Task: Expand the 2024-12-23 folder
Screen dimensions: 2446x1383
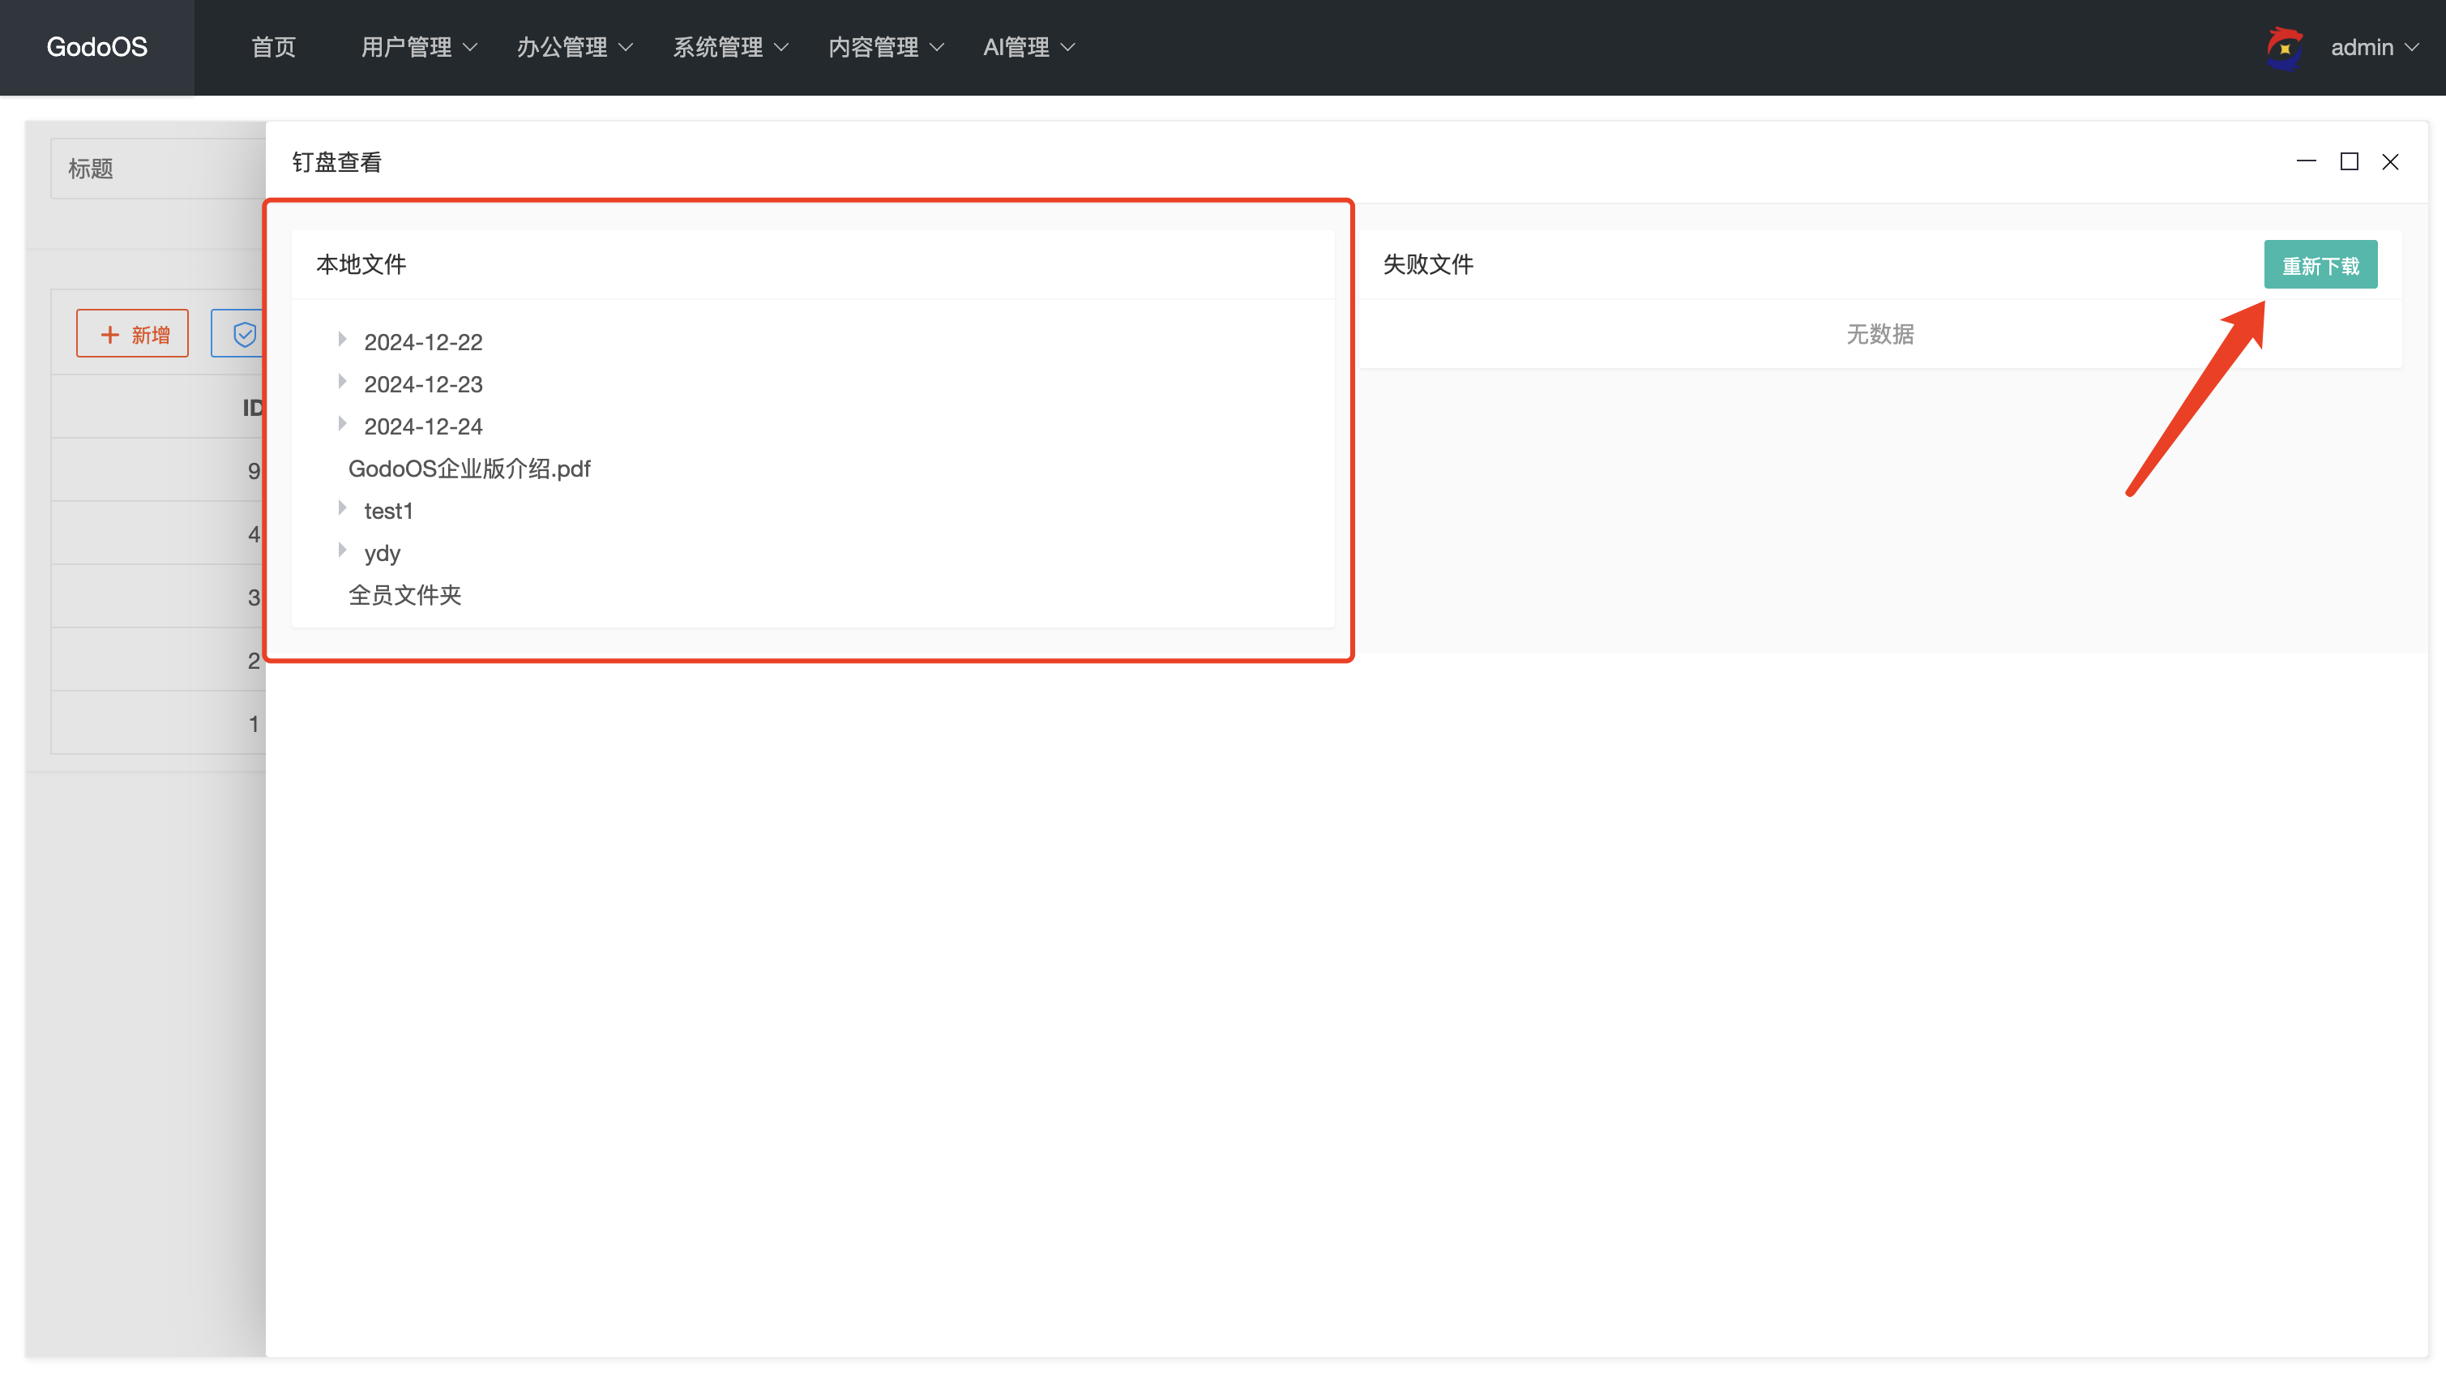Action: [x=342, y=382]
